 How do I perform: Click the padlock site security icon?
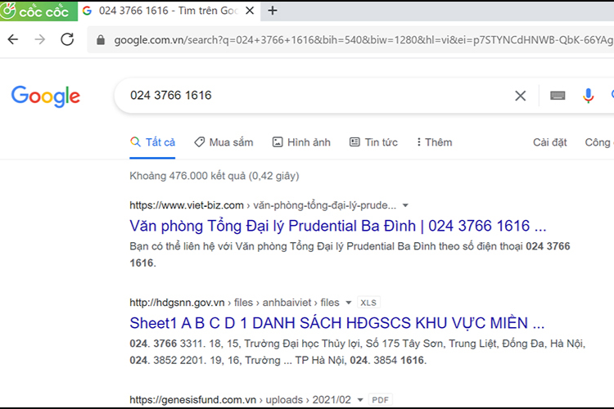click(101, 39)
